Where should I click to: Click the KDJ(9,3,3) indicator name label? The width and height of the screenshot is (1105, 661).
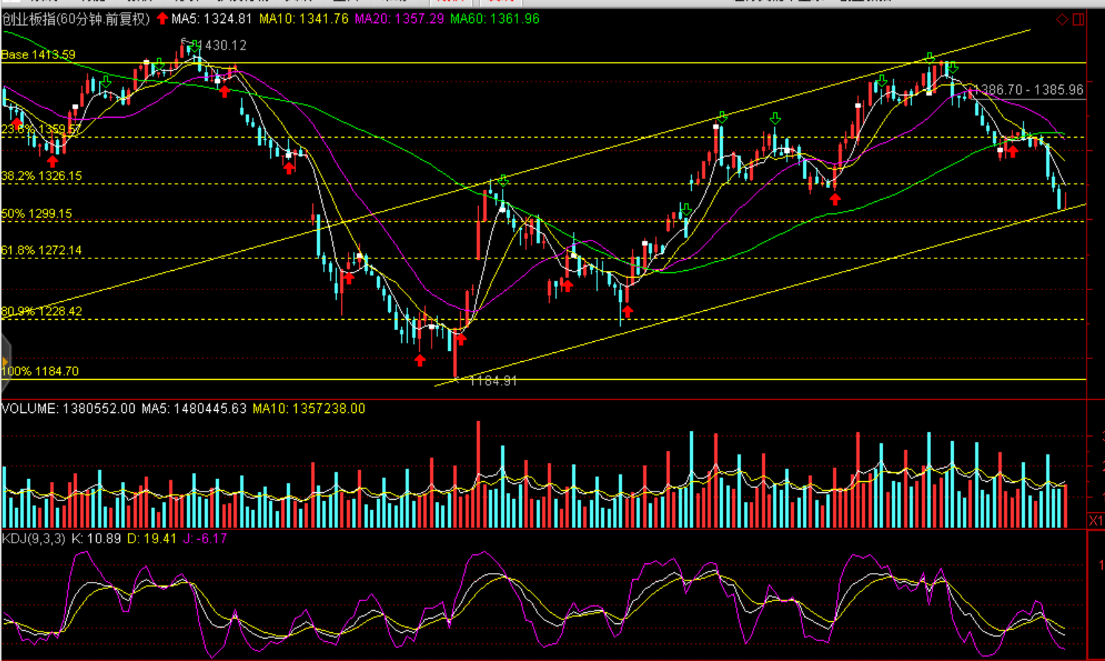(33, 539)
